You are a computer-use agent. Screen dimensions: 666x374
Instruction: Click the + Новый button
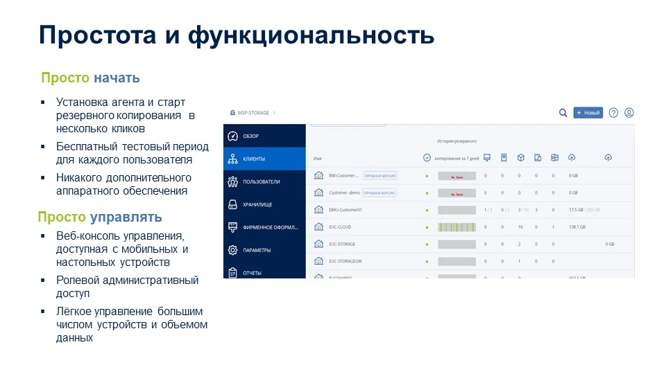[588, 113]
